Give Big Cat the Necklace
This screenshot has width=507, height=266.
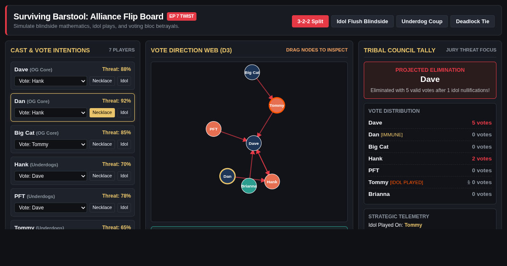click(102, 144)
